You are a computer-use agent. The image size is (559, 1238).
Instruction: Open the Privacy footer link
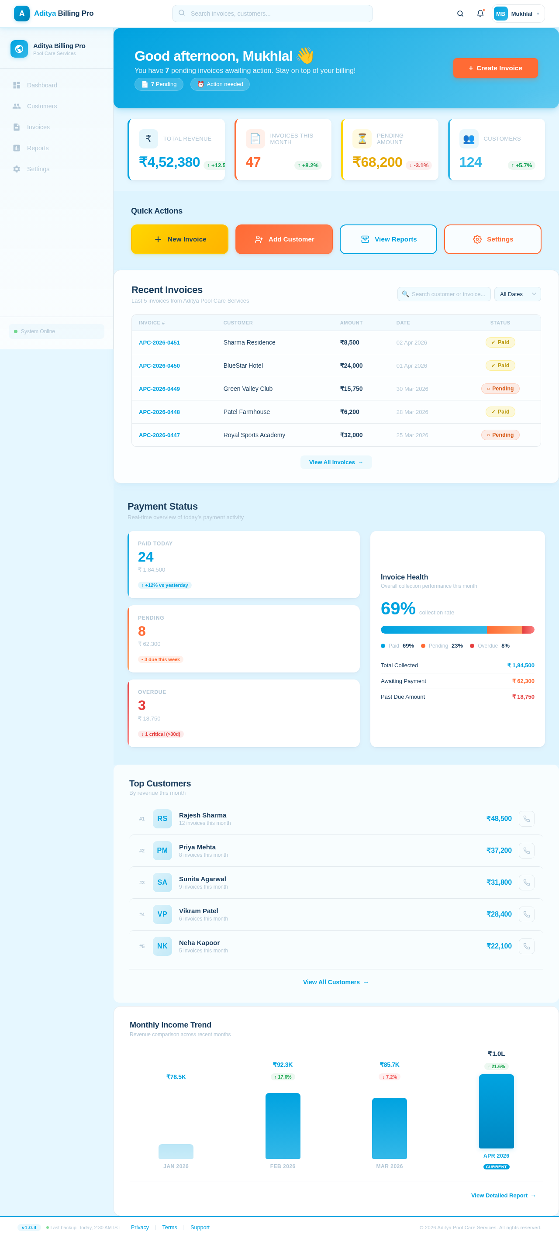[x=140, y=1228]
